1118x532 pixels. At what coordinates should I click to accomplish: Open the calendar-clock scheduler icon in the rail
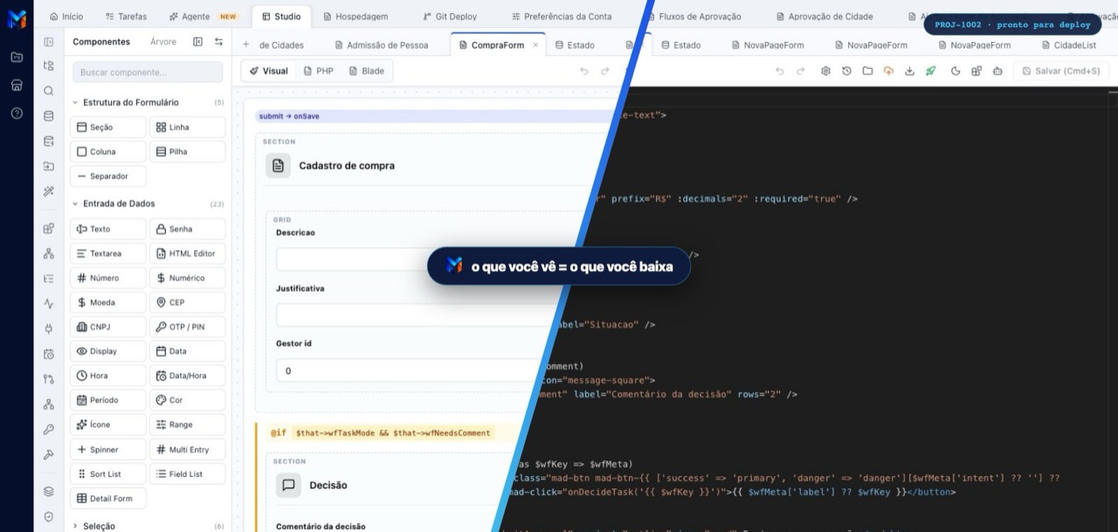(49, 355)
